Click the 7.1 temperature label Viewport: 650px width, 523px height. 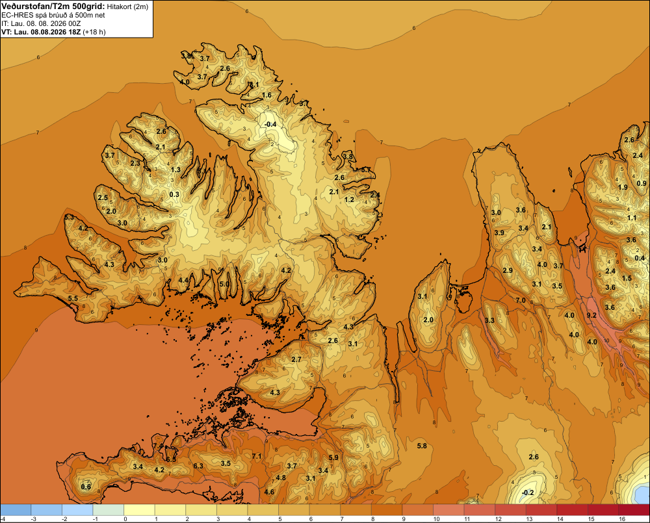tap(257, 456)
